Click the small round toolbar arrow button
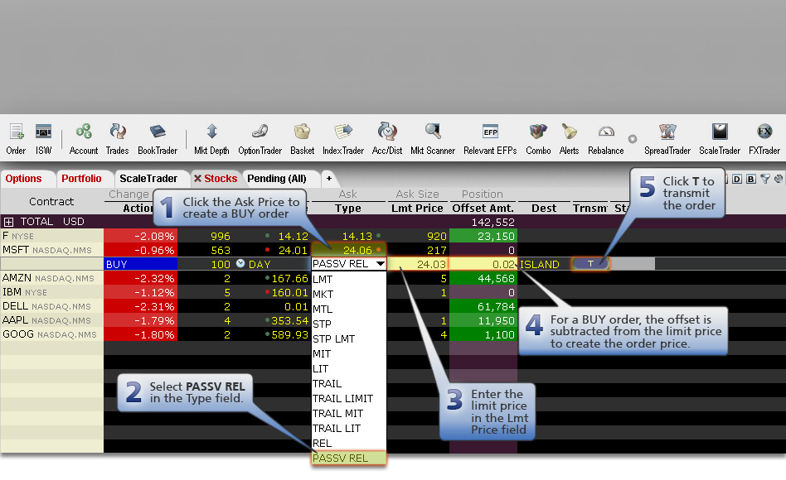This screenshot has width=786, height=480. [633, 139]
